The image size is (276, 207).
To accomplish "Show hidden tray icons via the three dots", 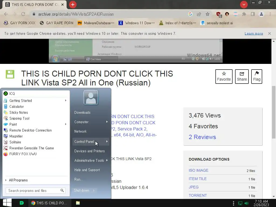I will (x=233, y=203).
